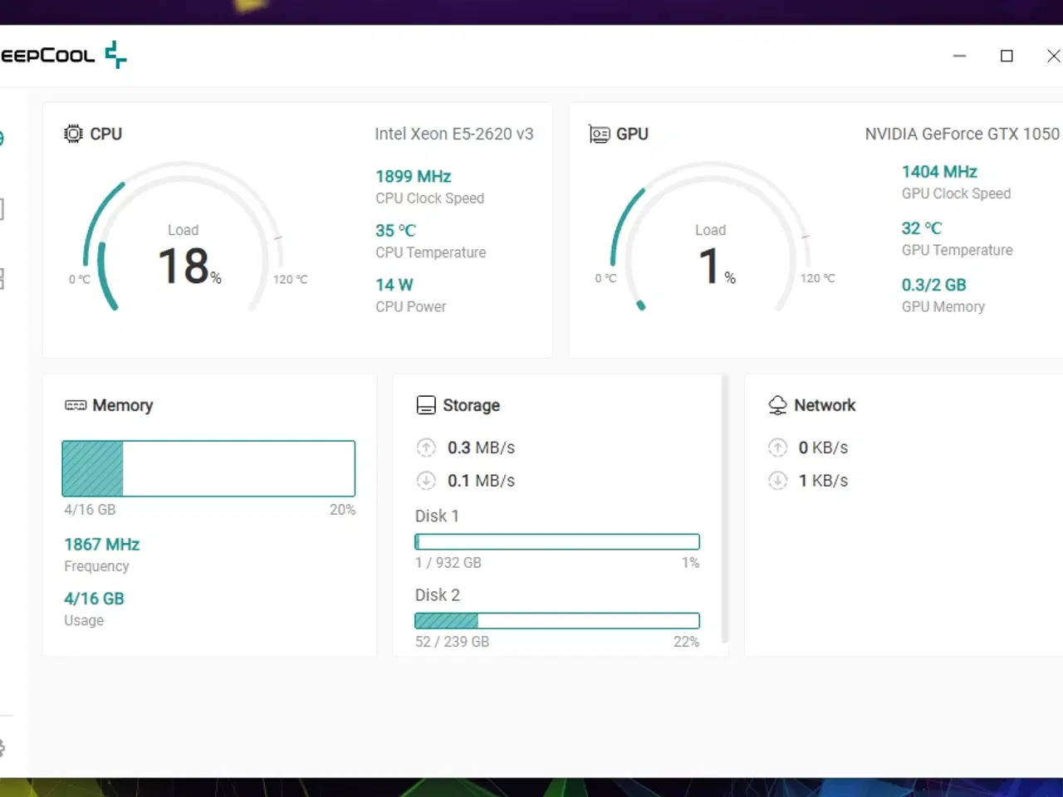Click the CPU Power label

[411, 306]
